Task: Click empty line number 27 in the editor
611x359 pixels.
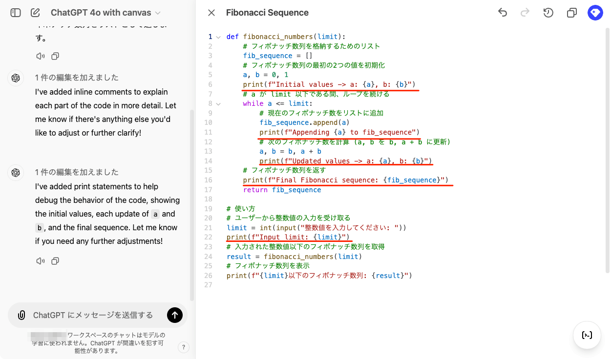Action: click(209, 285)
